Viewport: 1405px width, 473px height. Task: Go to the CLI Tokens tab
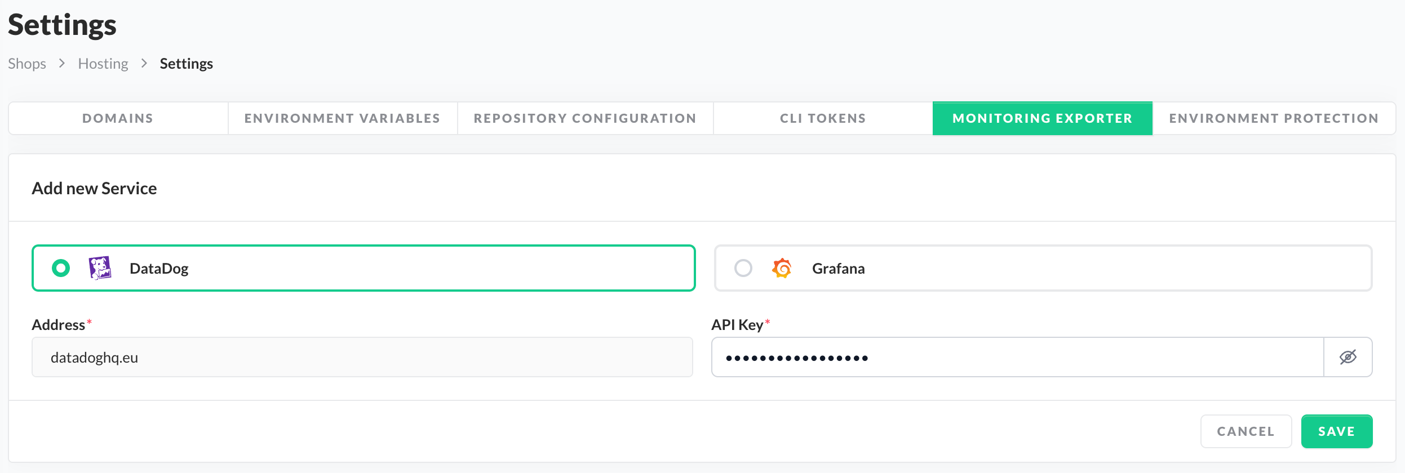[823, 118]
